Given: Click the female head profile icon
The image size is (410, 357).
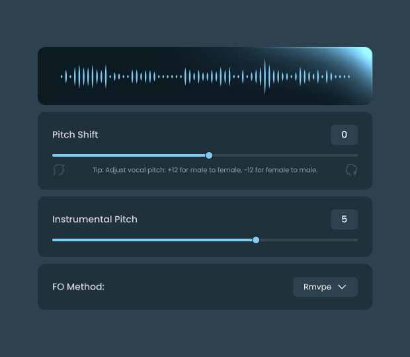Looking at the screenshot, I should (351, 170).
